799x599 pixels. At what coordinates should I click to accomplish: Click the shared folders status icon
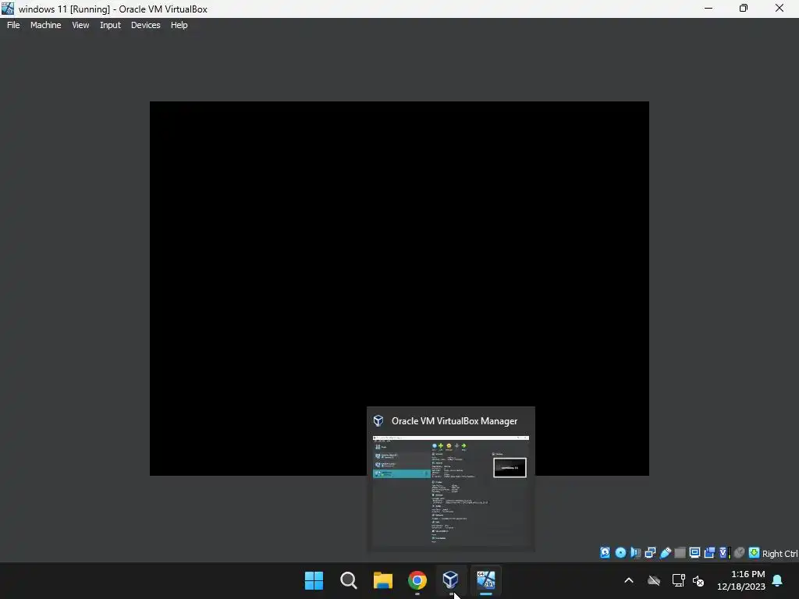pos(680,553)
